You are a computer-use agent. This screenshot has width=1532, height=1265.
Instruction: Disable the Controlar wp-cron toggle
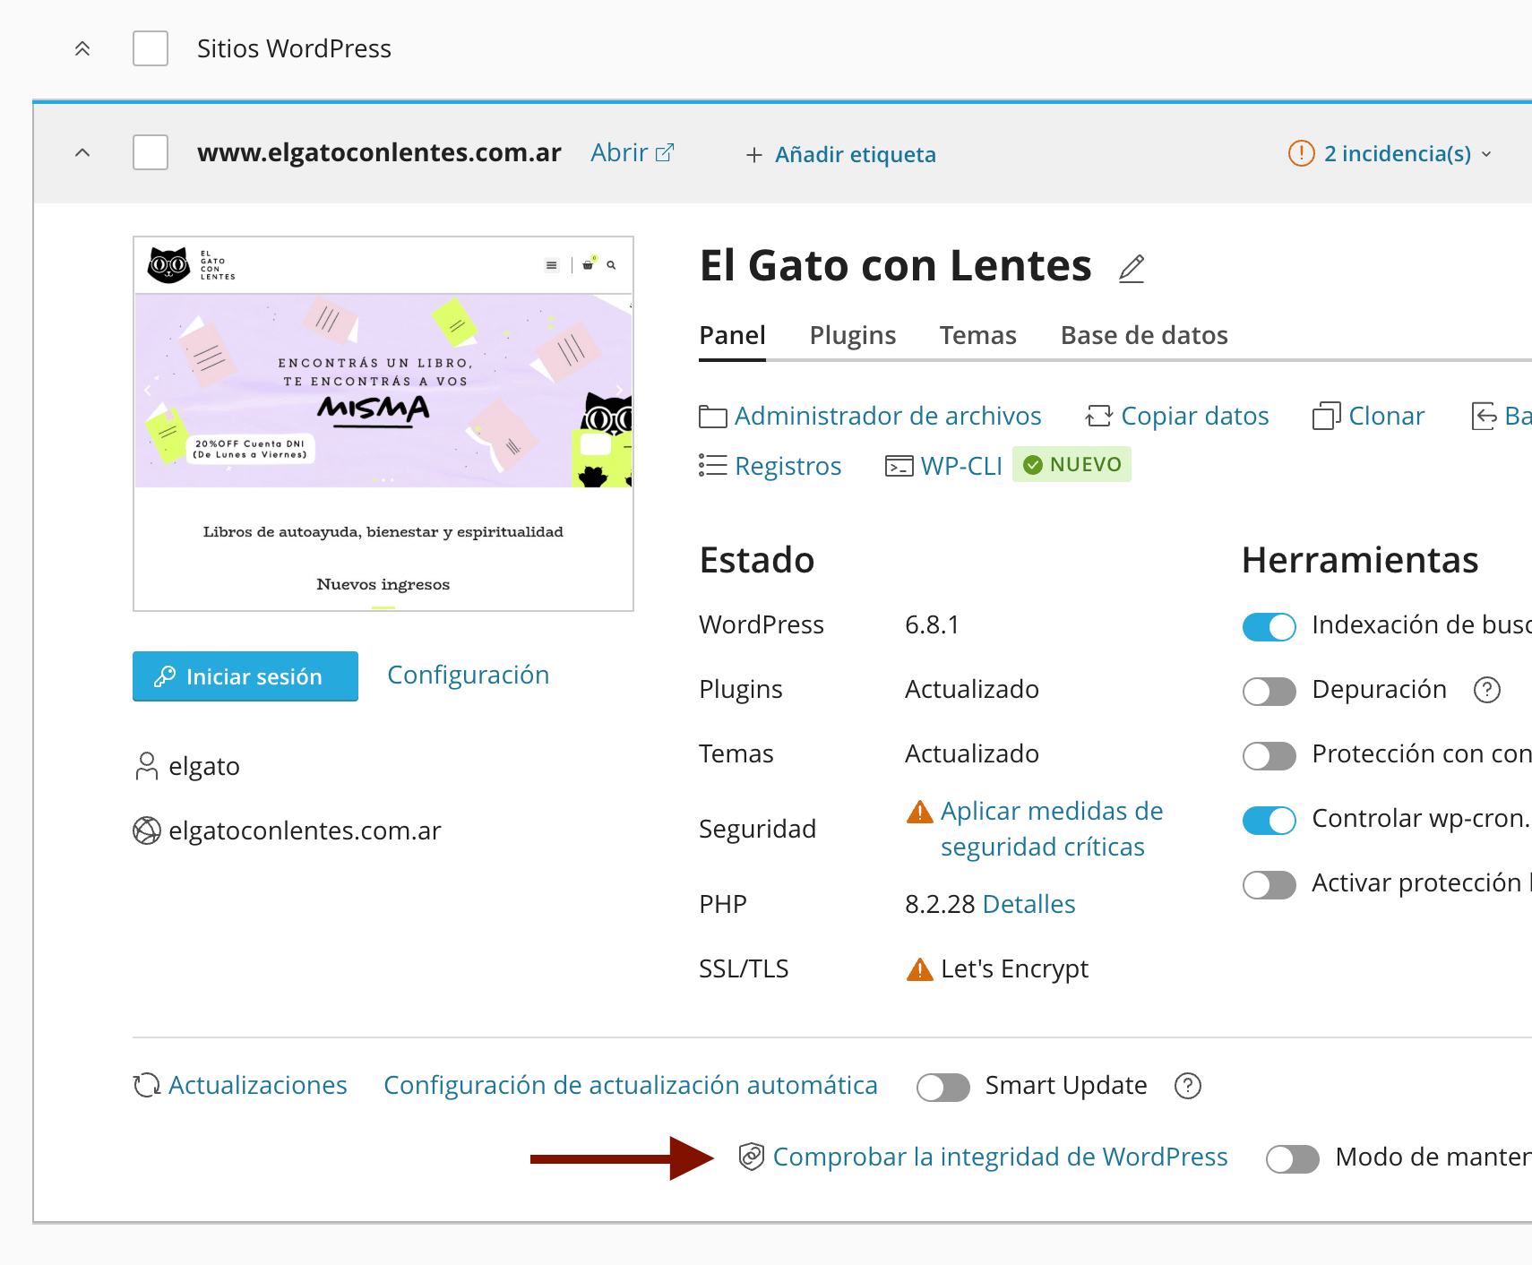pyautogui.click(x=1269, y=820)
